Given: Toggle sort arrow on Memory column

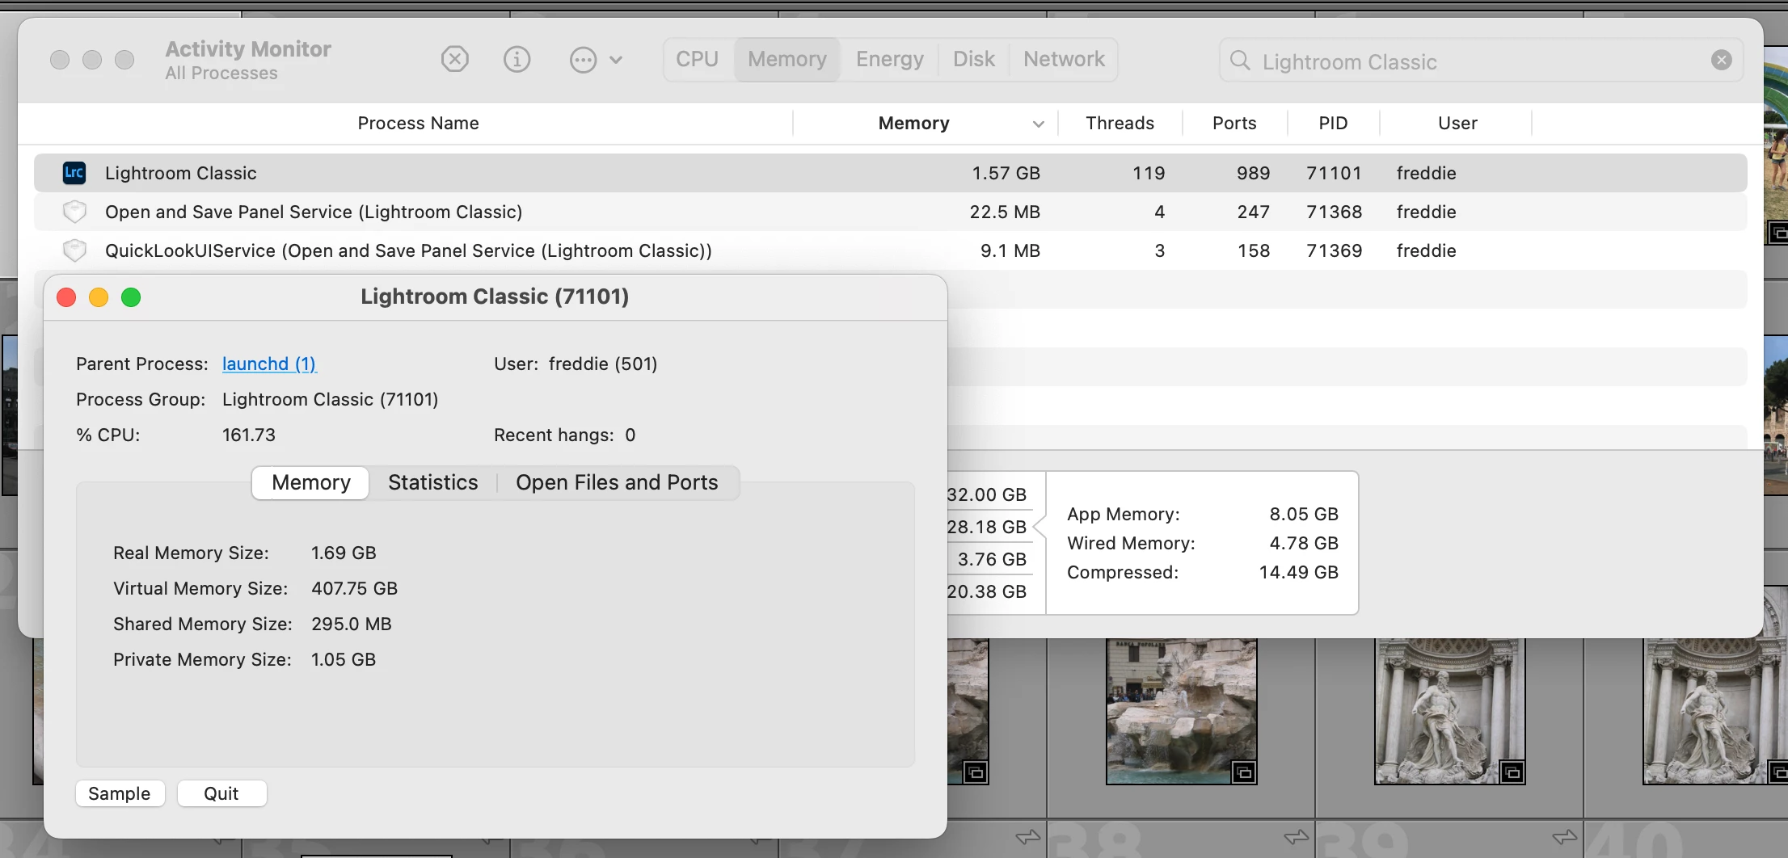Looking at the screenshot, I should 1039,124.
